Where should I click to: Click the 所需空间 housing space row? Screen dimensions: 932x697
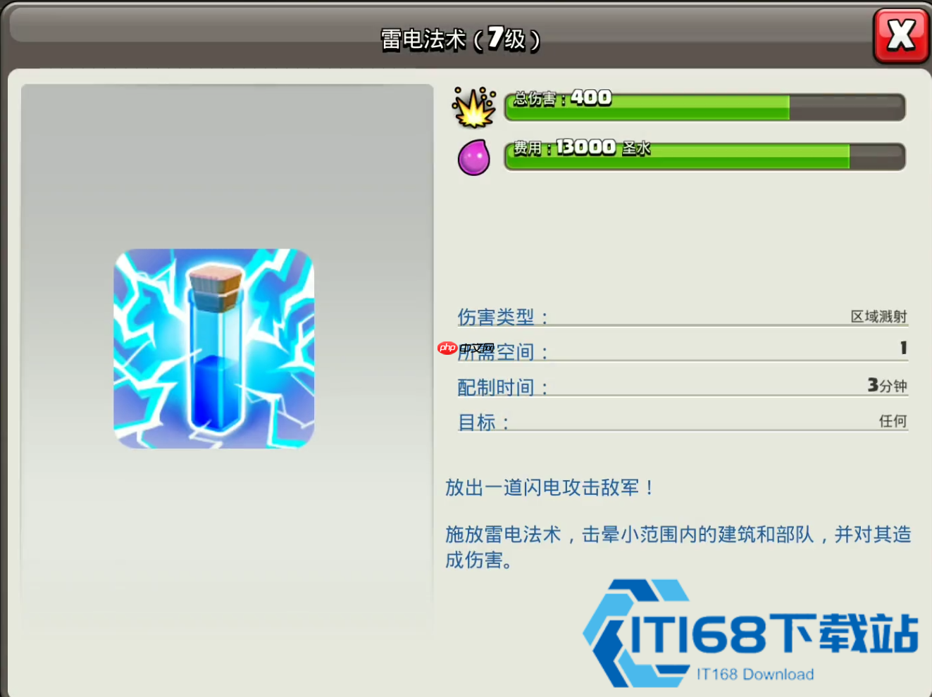pyautogui.click(x=683, y=351)
